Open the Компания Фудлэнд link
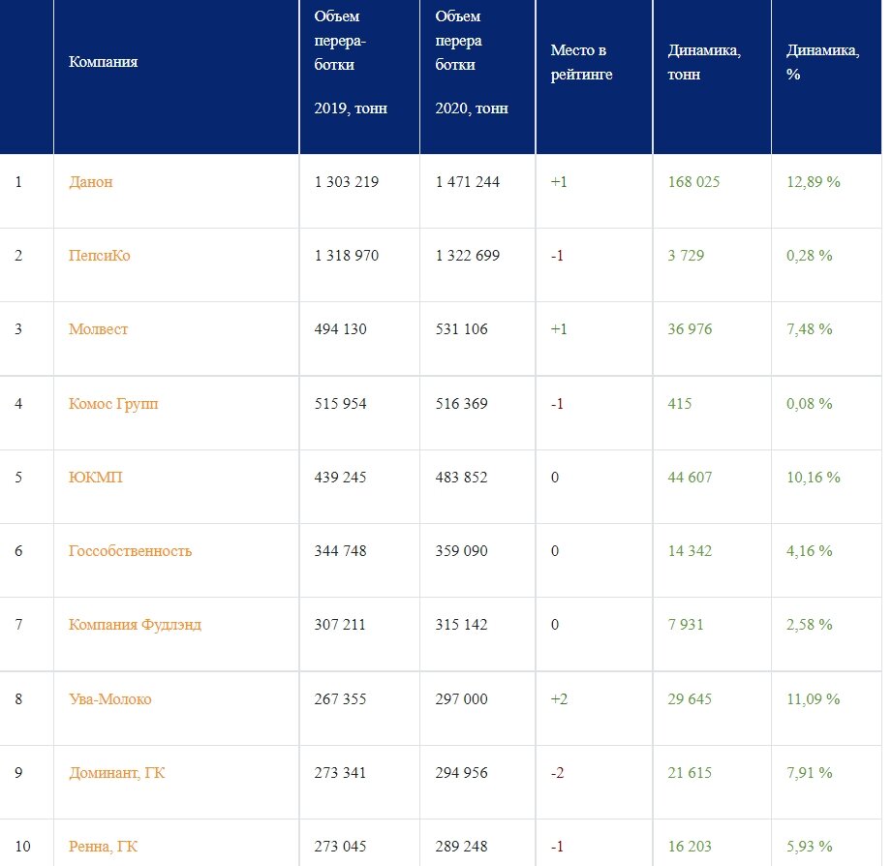This screenshot has width=892, height=866. click(x=135, y=625)
